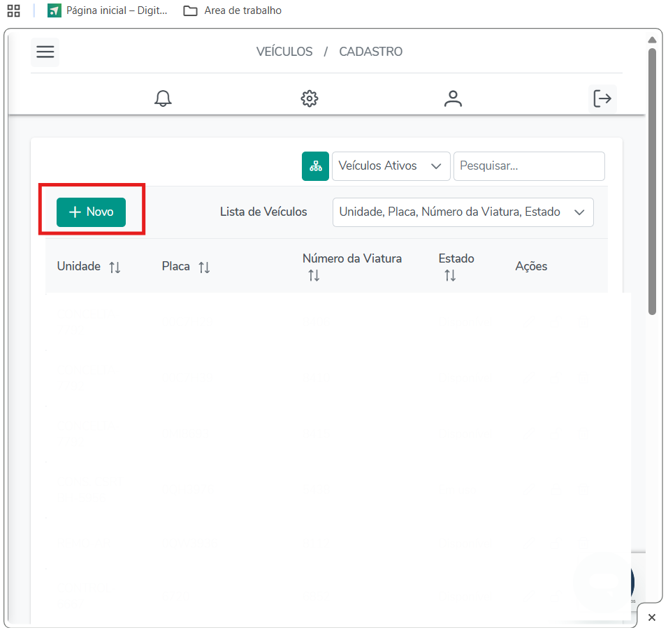Click the VEÍCULOS breadcrumb
Image resolution: width=668 pixels, height=630 pixels.
pyautogui.click(x=284, y=52)
